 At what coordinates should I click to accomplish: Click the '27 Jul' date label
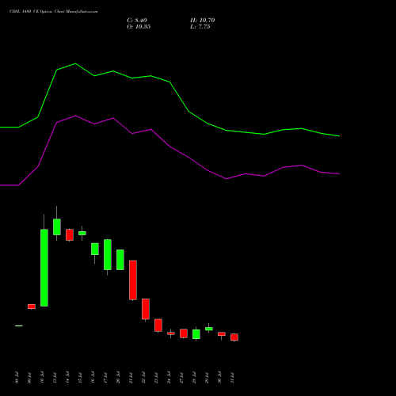pyautogui.click(x=181, y=378)
